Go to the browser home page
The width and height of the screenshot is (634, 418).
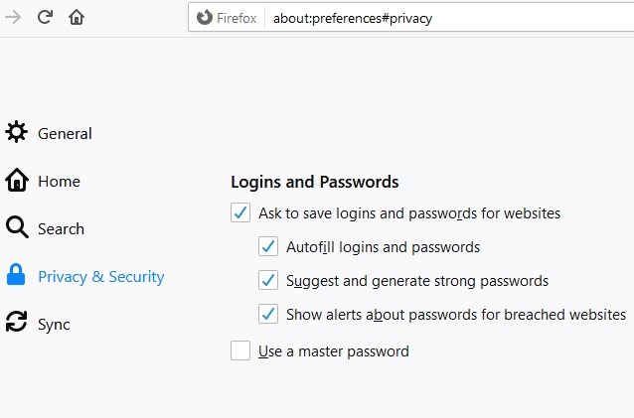[x=77, y=17]
